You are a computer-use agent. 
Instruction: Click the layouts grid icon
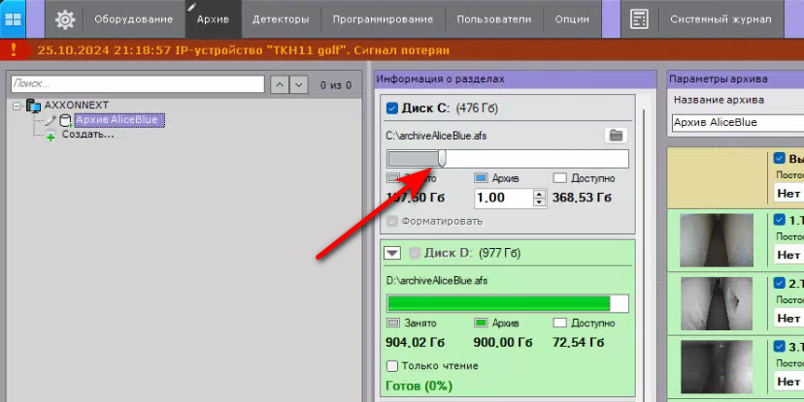[x=15, y=19]
